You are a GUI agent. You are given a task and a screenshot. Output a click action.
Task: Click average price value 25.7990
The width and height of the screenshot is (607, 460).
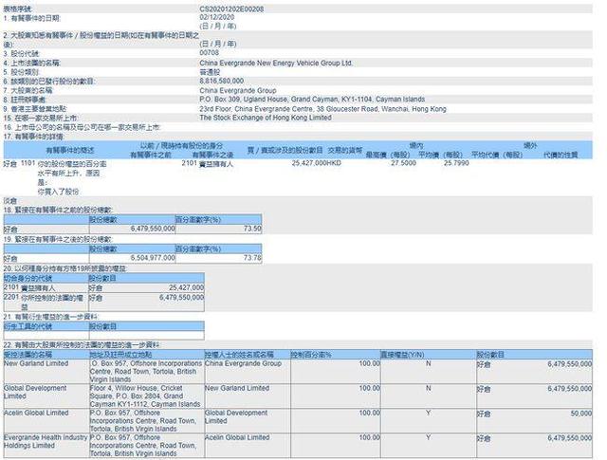456,163
